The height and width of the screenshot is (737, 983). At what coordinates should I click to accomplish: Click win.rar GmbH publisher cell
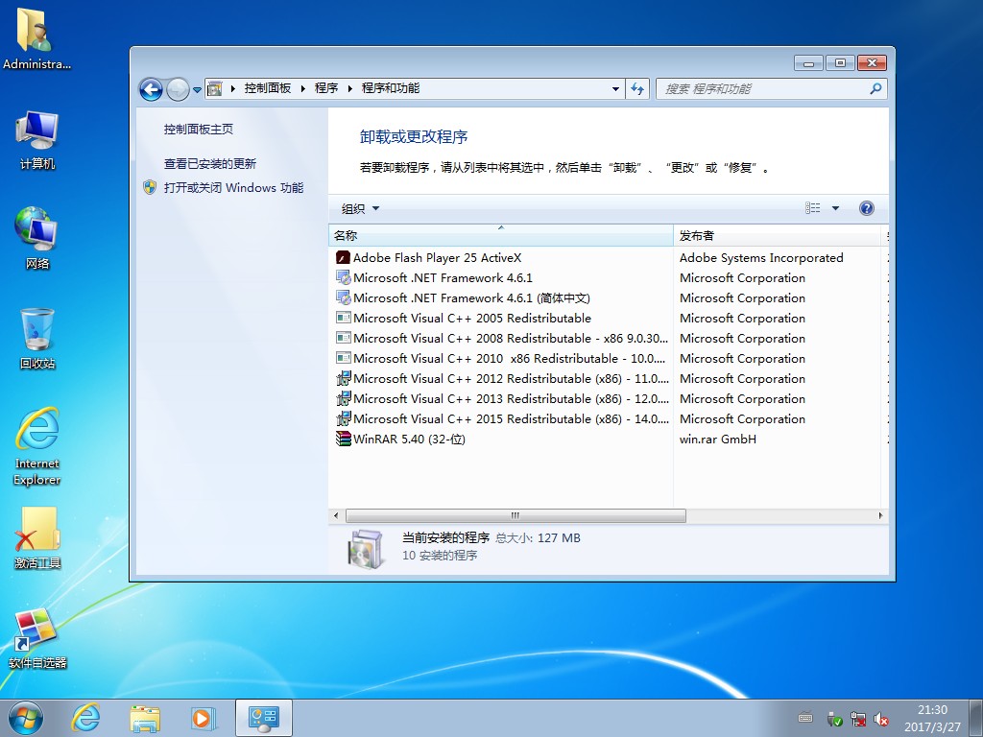point(718,439)
